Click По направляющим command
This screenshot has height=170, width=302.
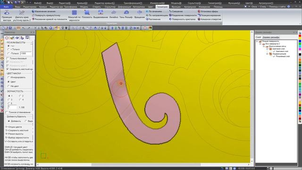157,15
